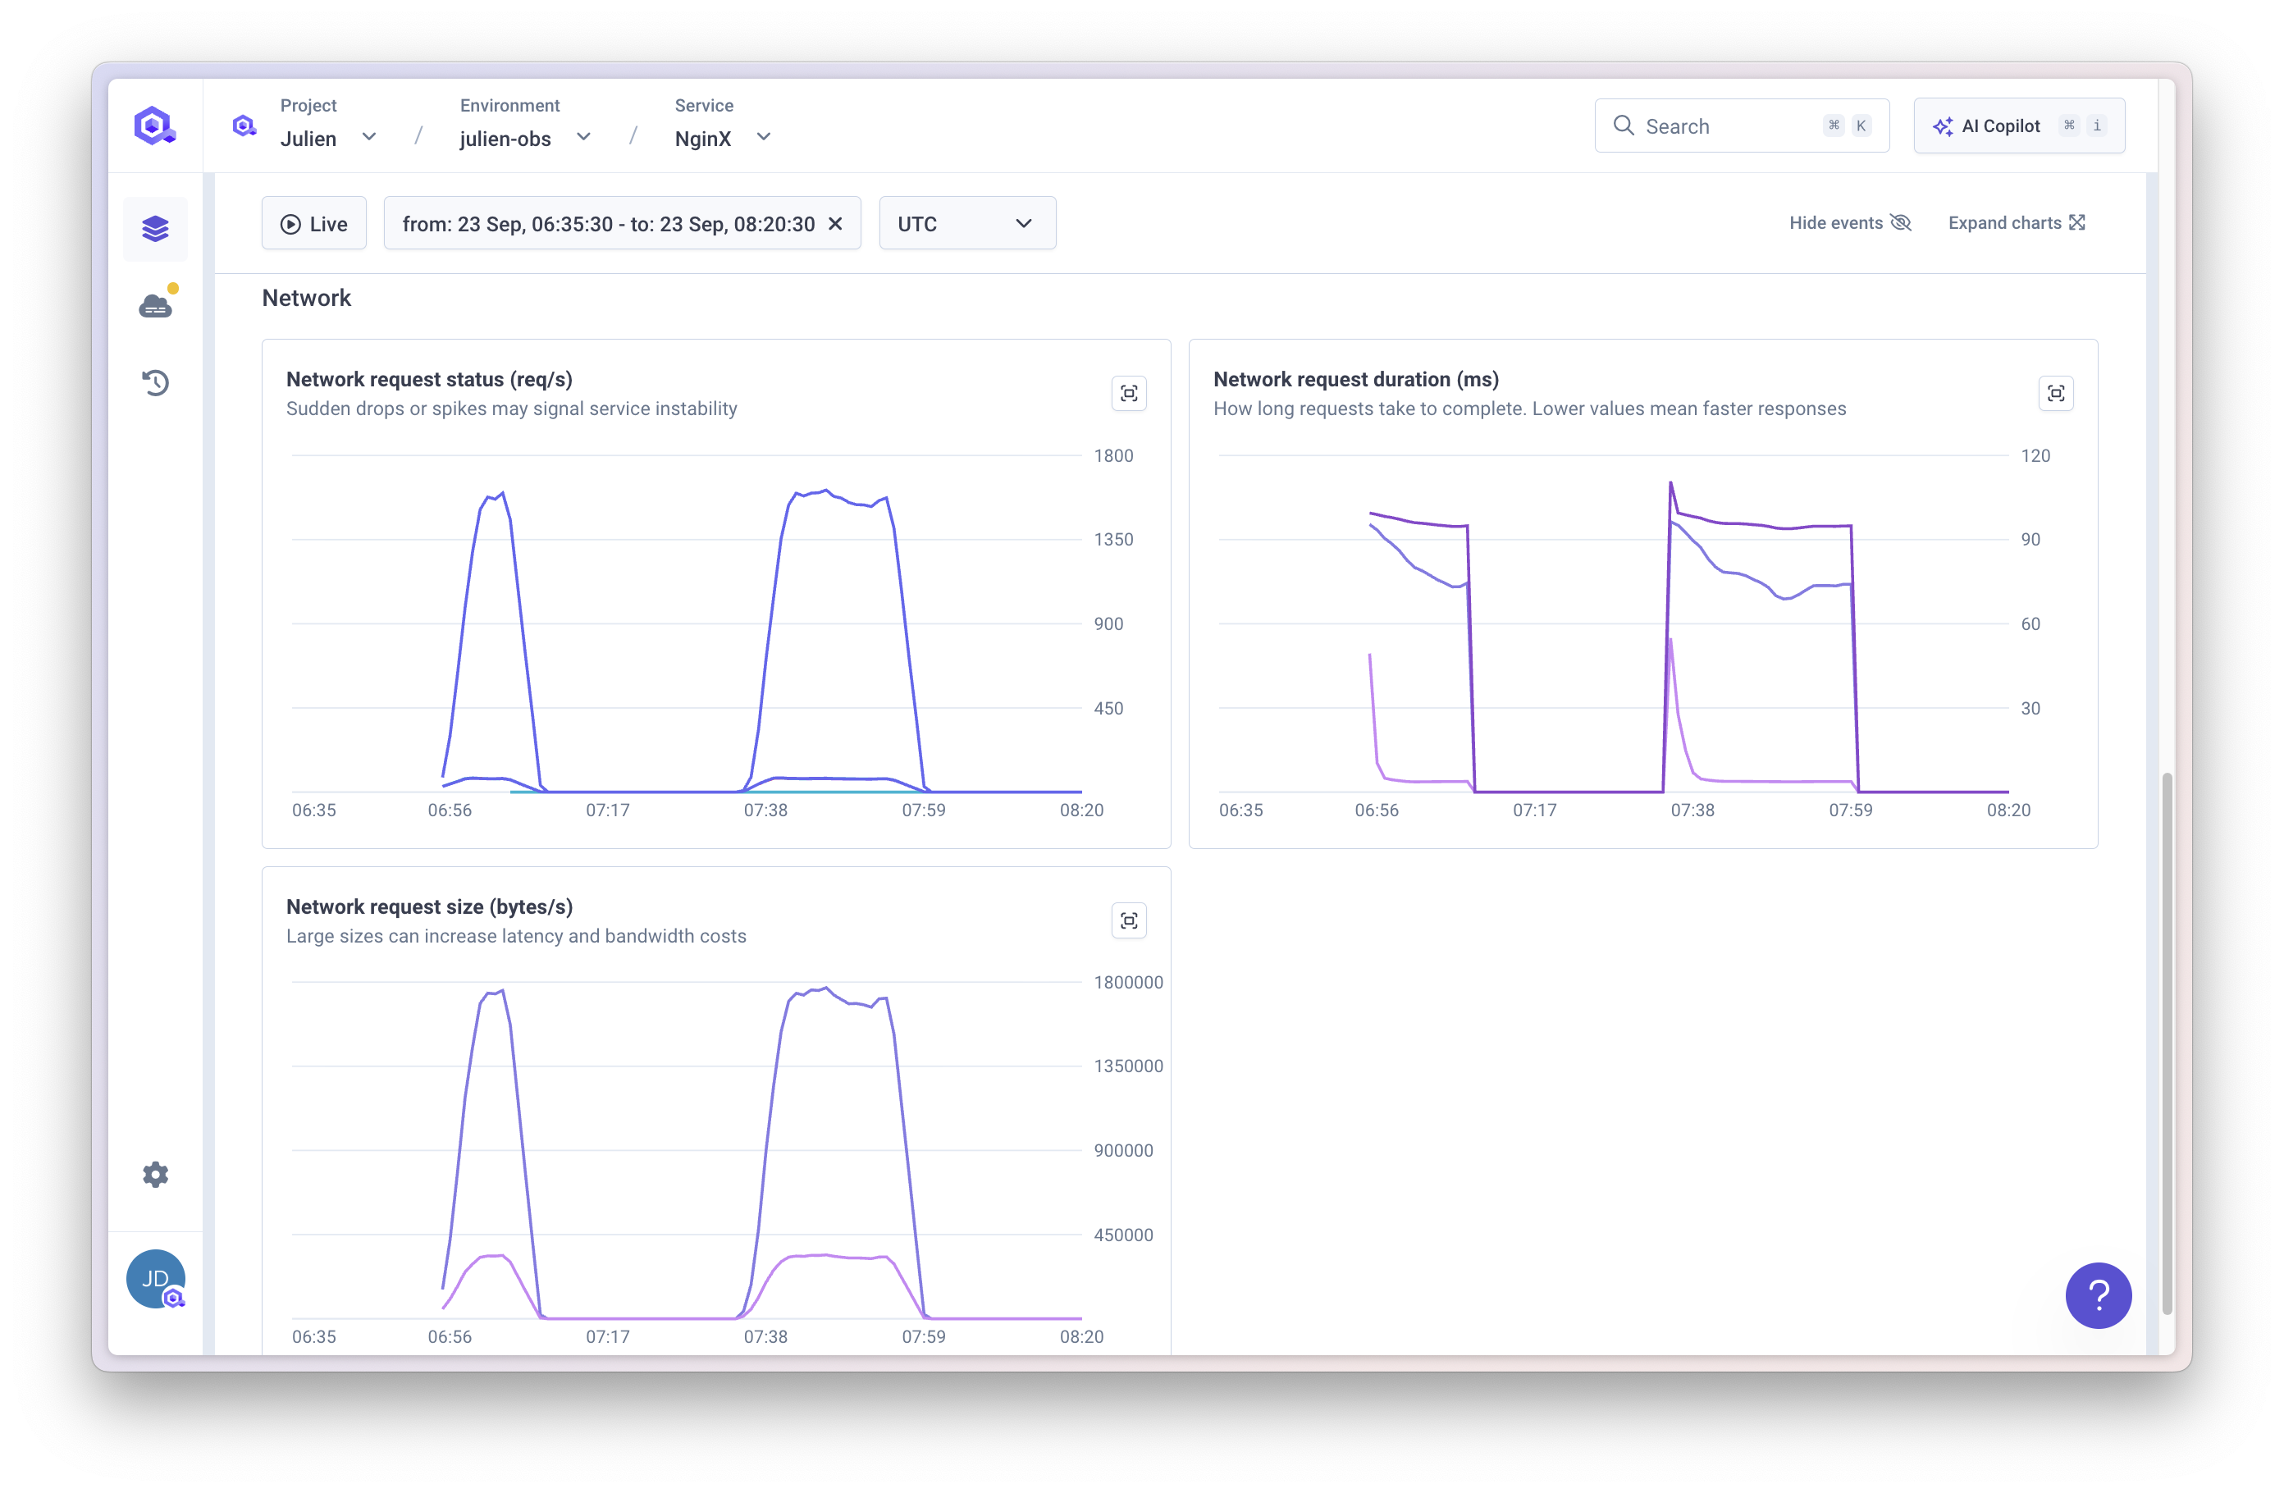The image size is (2284, 1493).
Task: Focus the Network request status chart icon
Action: coord(1129,392)
